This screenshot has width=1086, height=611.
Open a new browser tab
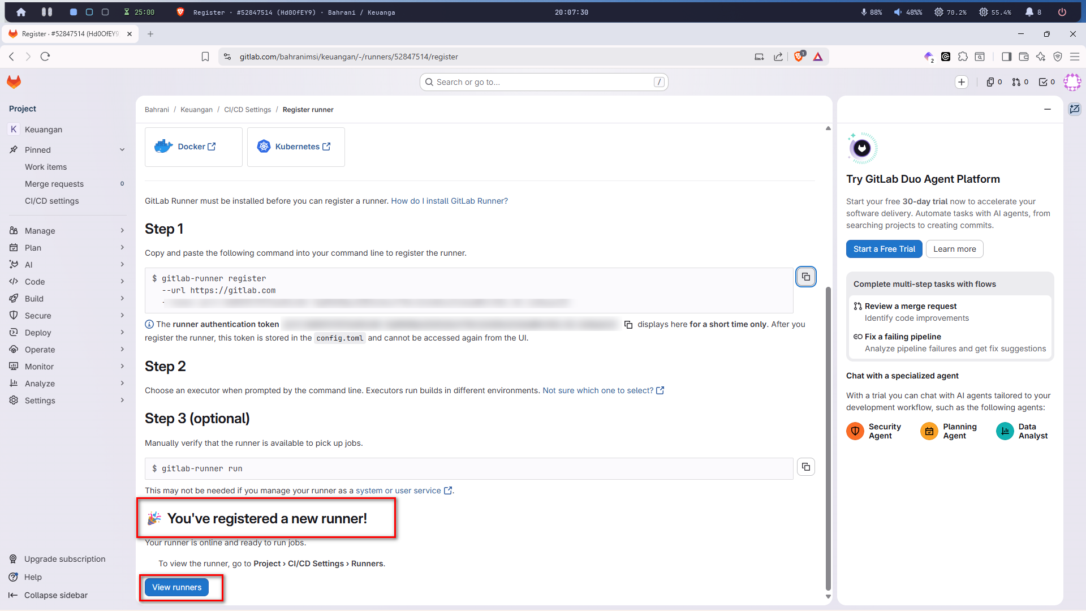150,34
